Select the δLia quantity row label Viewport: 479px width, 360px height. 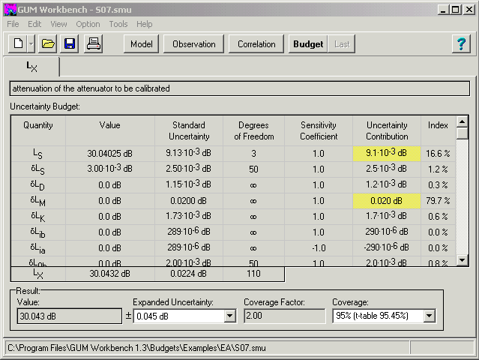[38, 248]
